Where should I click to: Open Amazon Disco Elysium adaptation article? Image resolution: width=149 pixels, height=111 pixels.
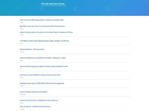coord(39,100)
